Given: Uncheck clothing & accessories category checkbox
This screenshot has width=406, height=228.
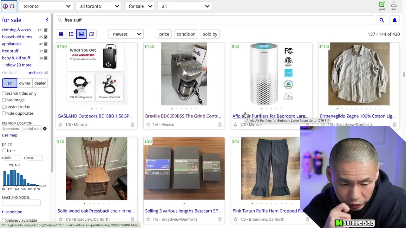Looking at the screenshot, I should (46, 30).
